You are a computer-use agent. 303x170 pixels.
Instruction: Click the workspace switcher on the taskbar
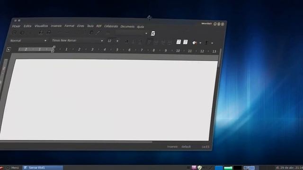coord(249,168)
